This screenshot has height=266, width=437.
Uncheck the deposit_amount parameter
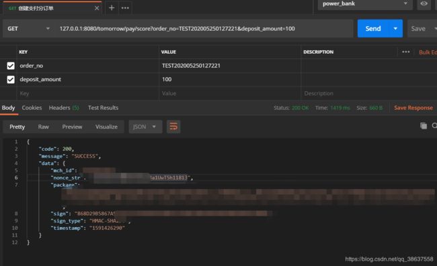(11, 80)
